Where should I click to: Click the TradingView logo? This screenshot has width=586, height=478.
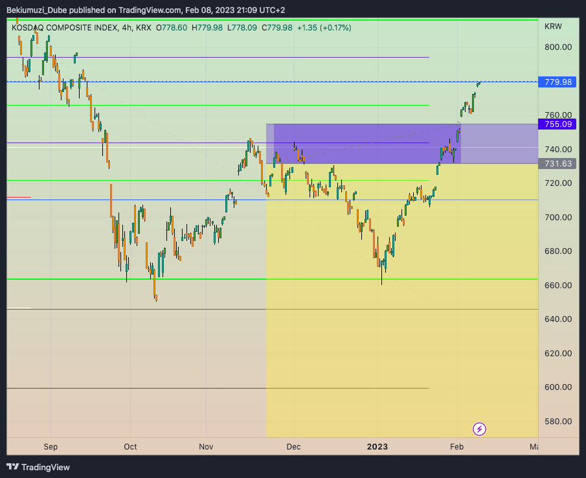pos(38,467)
